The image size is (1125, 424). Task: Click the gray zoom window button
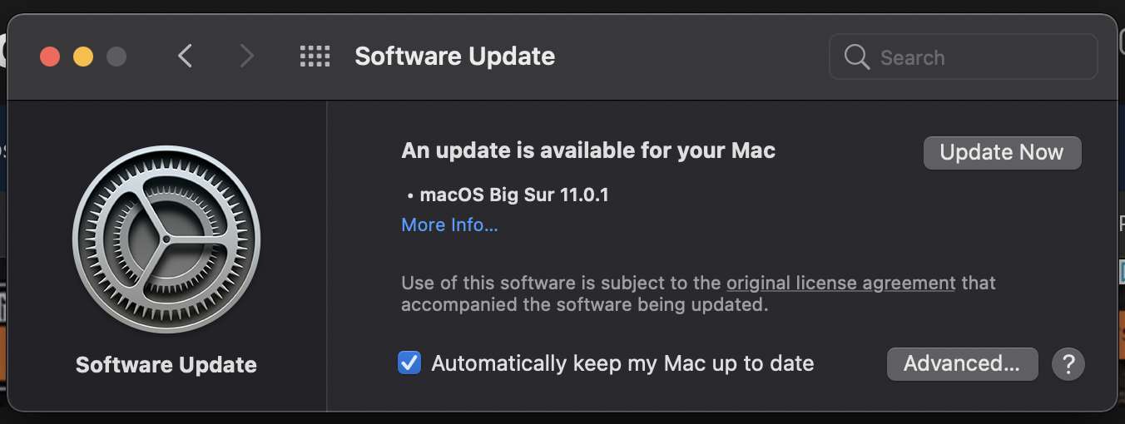[x=116, y=57]
